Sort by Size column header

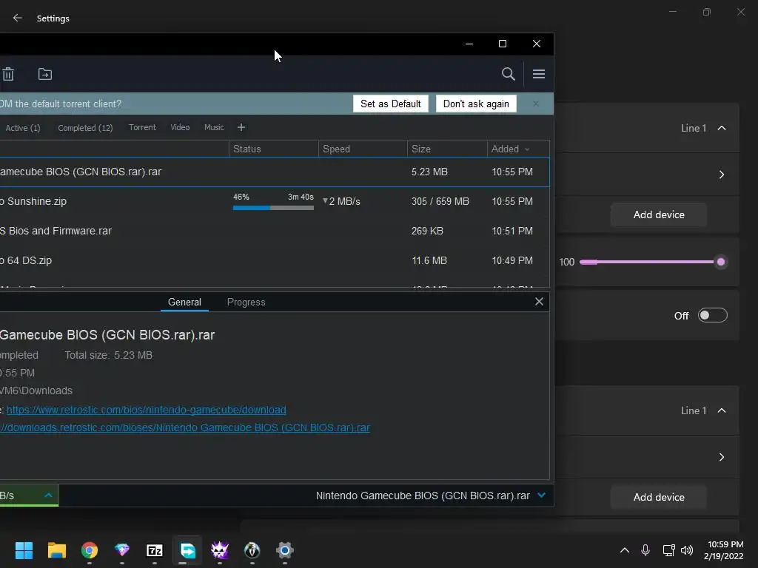[x=447, y=149]
